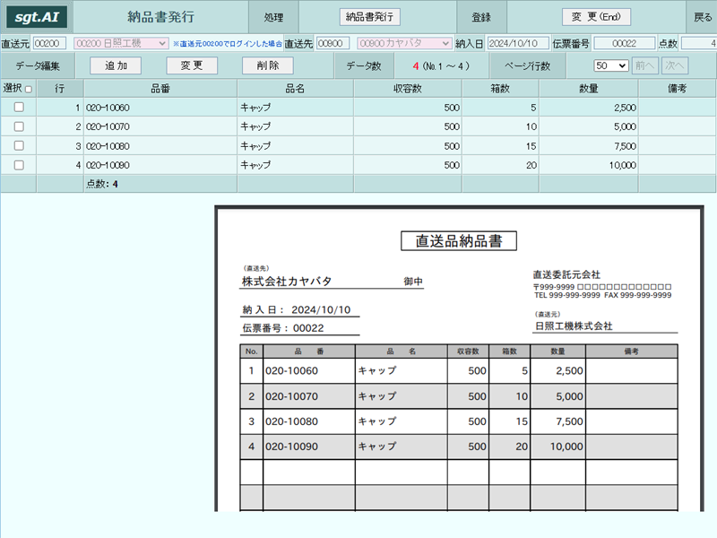Click grid cell 020-10070
The height and width of the screenshot is (538, 717).
tap(160, 126)
